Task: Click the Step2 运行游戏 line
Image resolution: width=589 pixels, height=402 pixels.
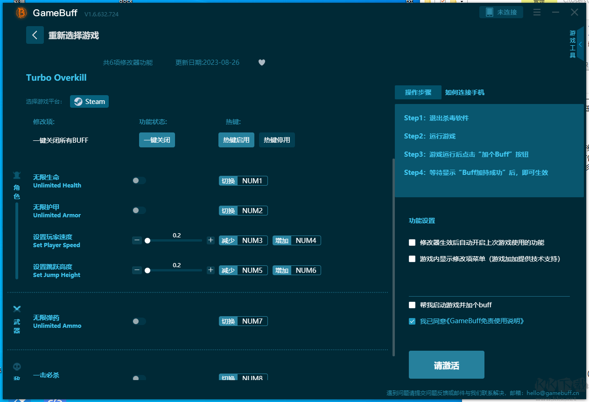Action: click(x=430, y=136)
